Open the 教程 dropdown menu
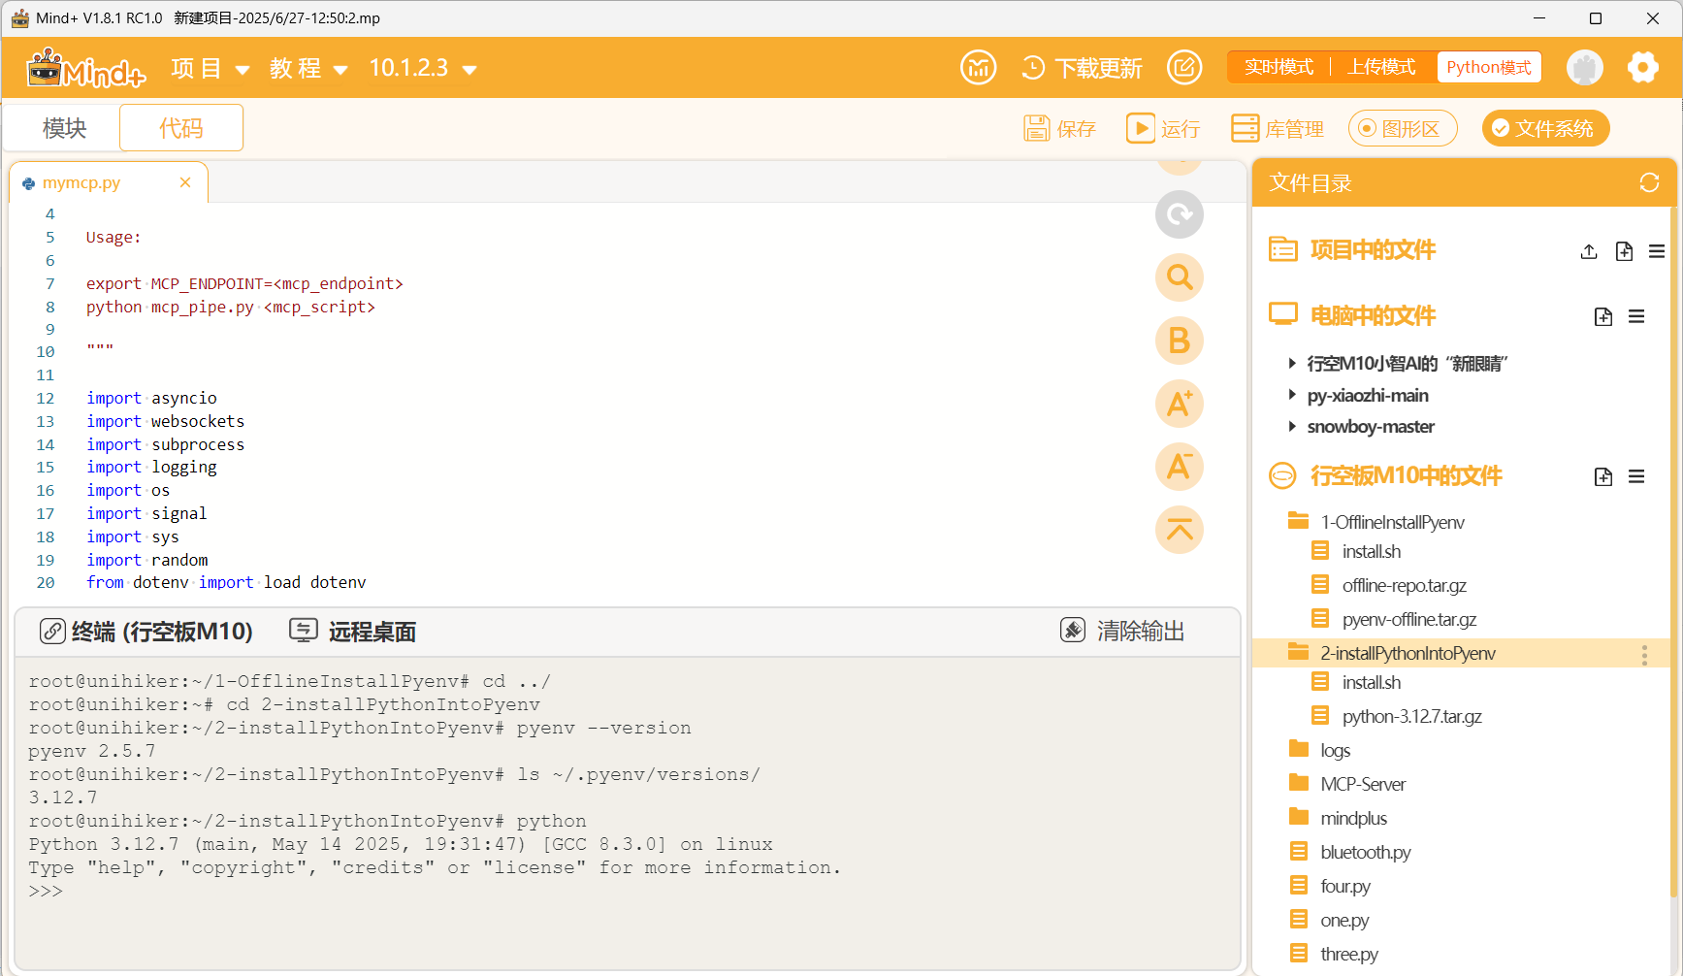The height and width of the screenshot is (976, 1683). [308, 68]
